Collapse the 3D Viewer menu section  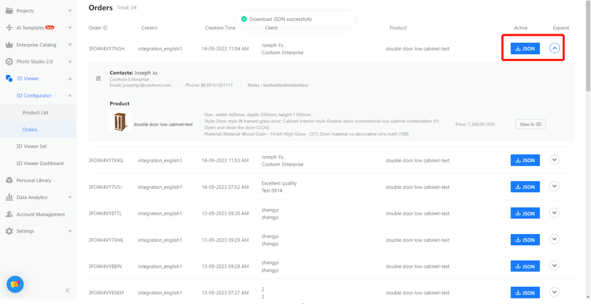[x=70, y=79]
